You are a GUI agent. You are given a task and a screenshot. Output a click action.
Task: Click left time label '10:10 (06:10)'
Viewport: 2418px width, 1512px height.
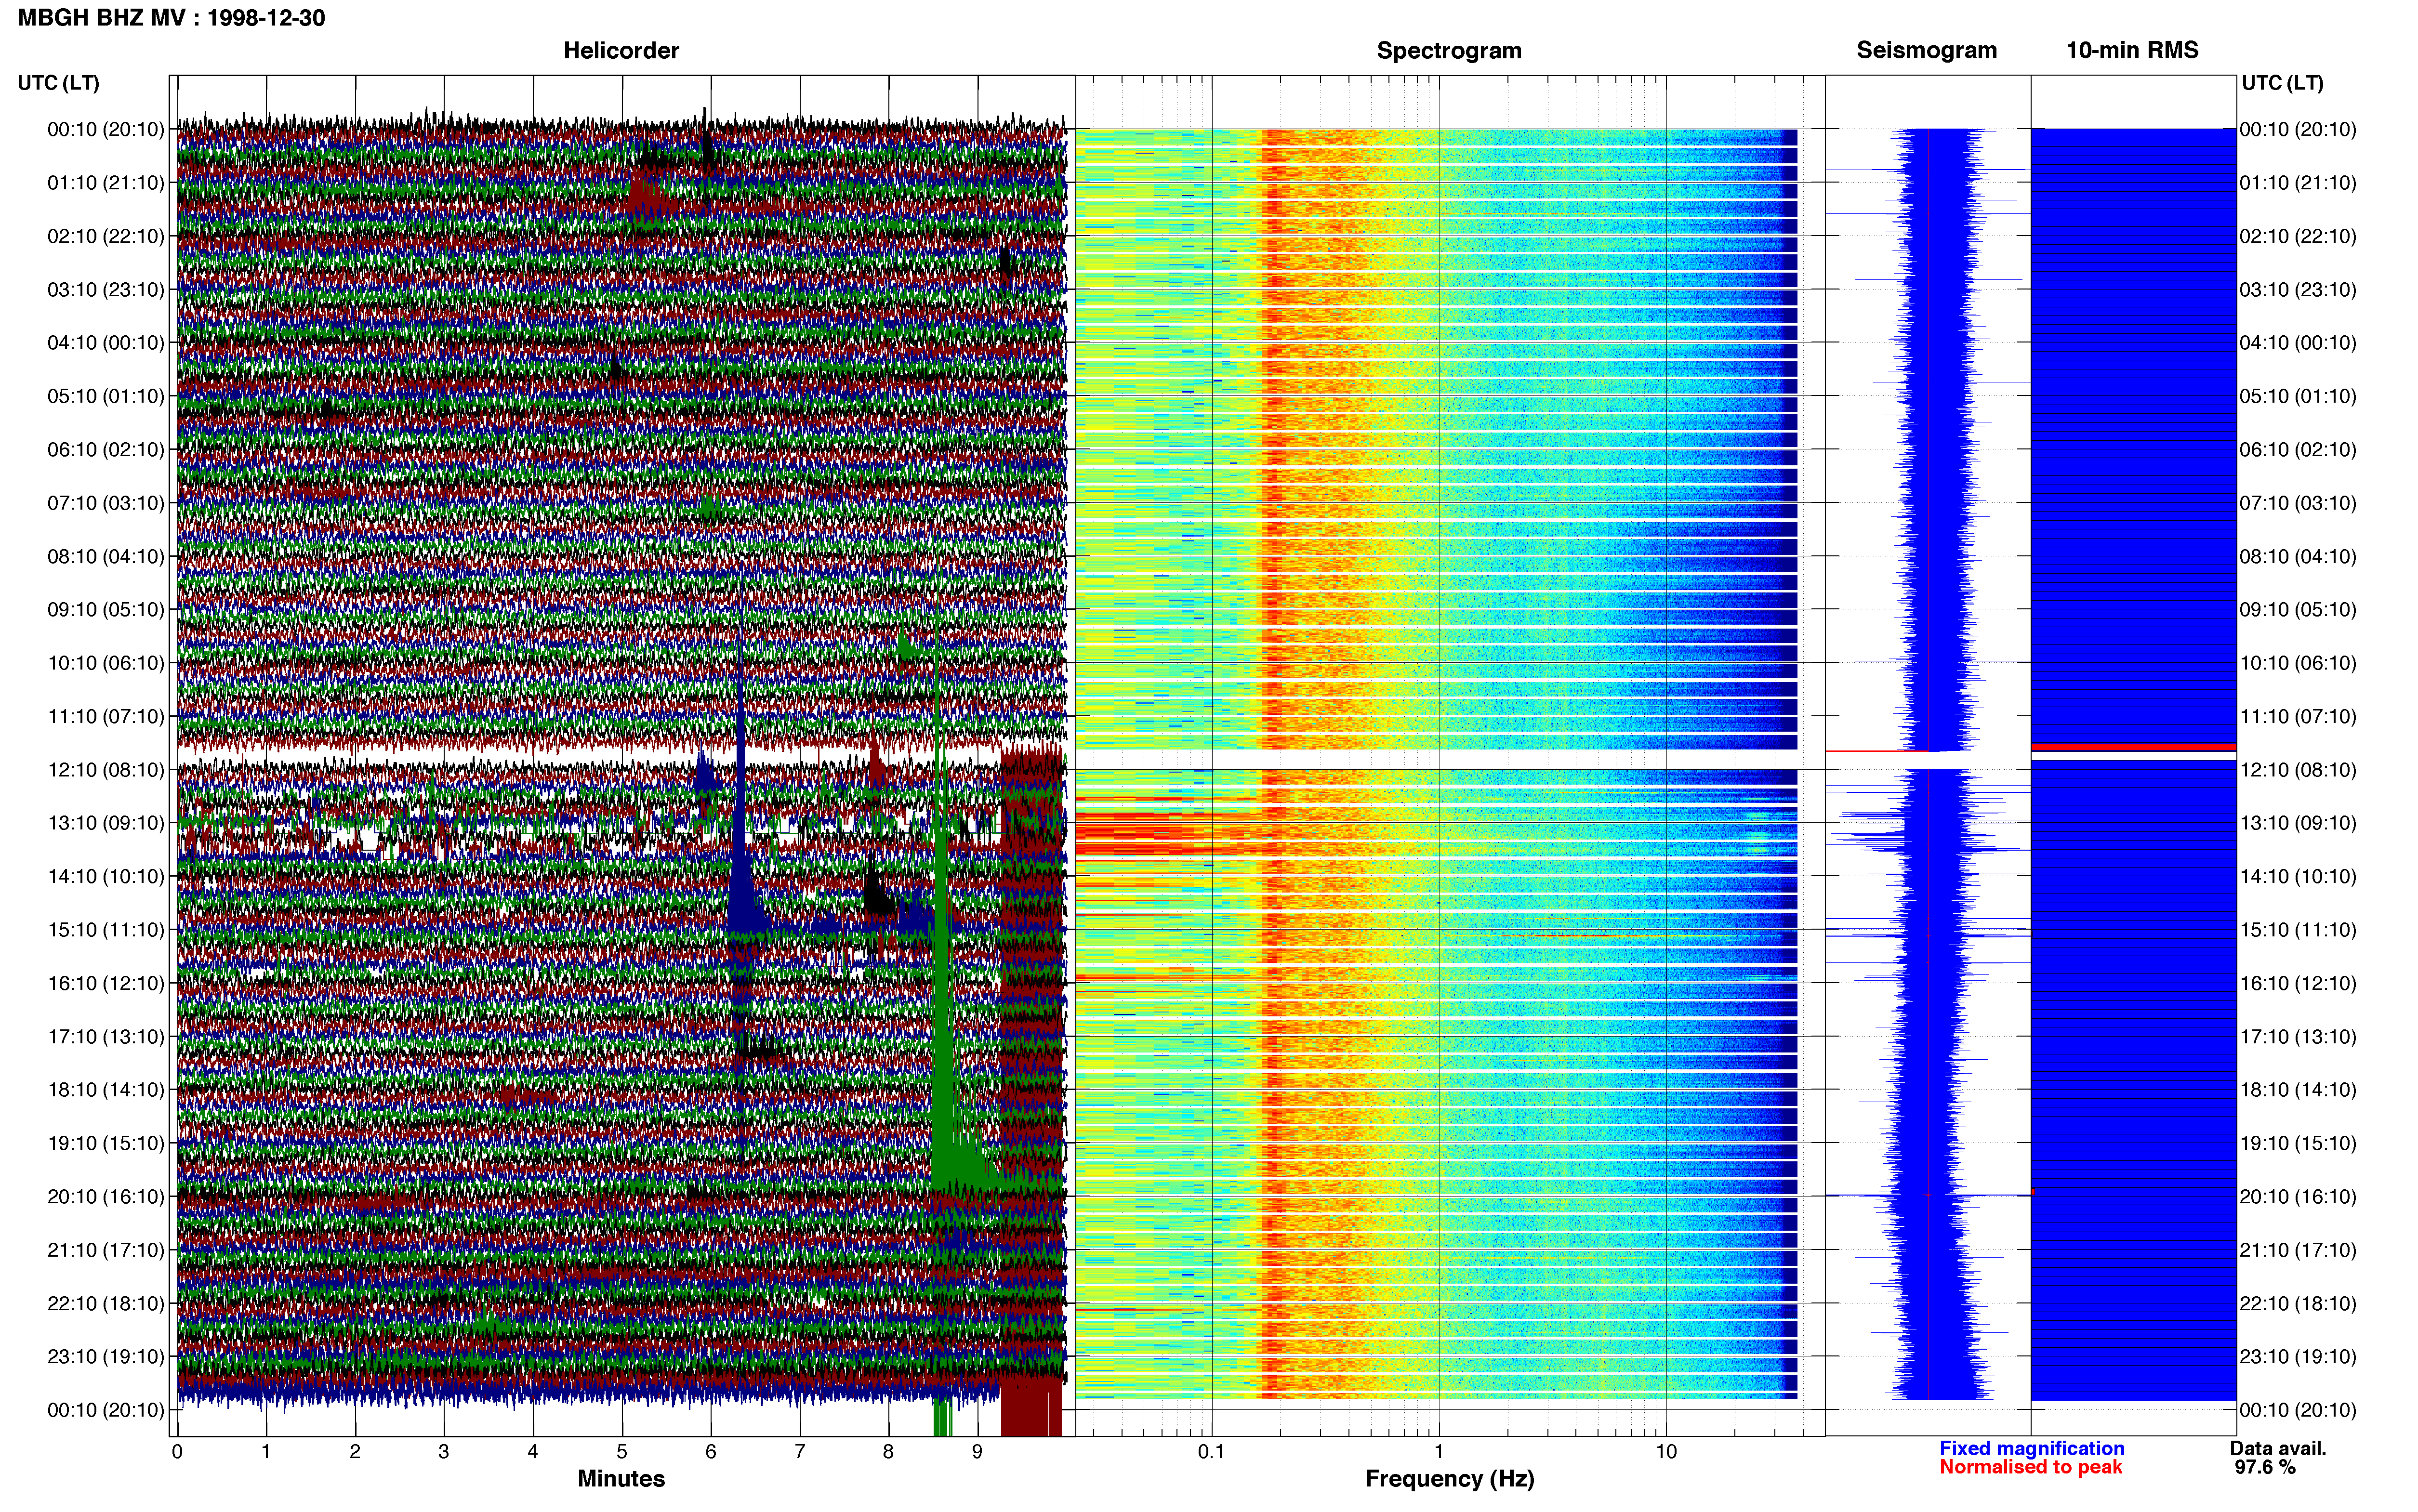(106, 663)
